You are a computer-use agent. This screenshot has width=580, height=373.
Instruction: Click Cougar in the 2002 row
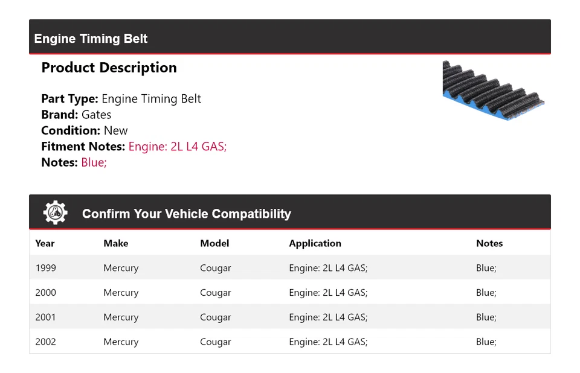[x=216, y=342]
